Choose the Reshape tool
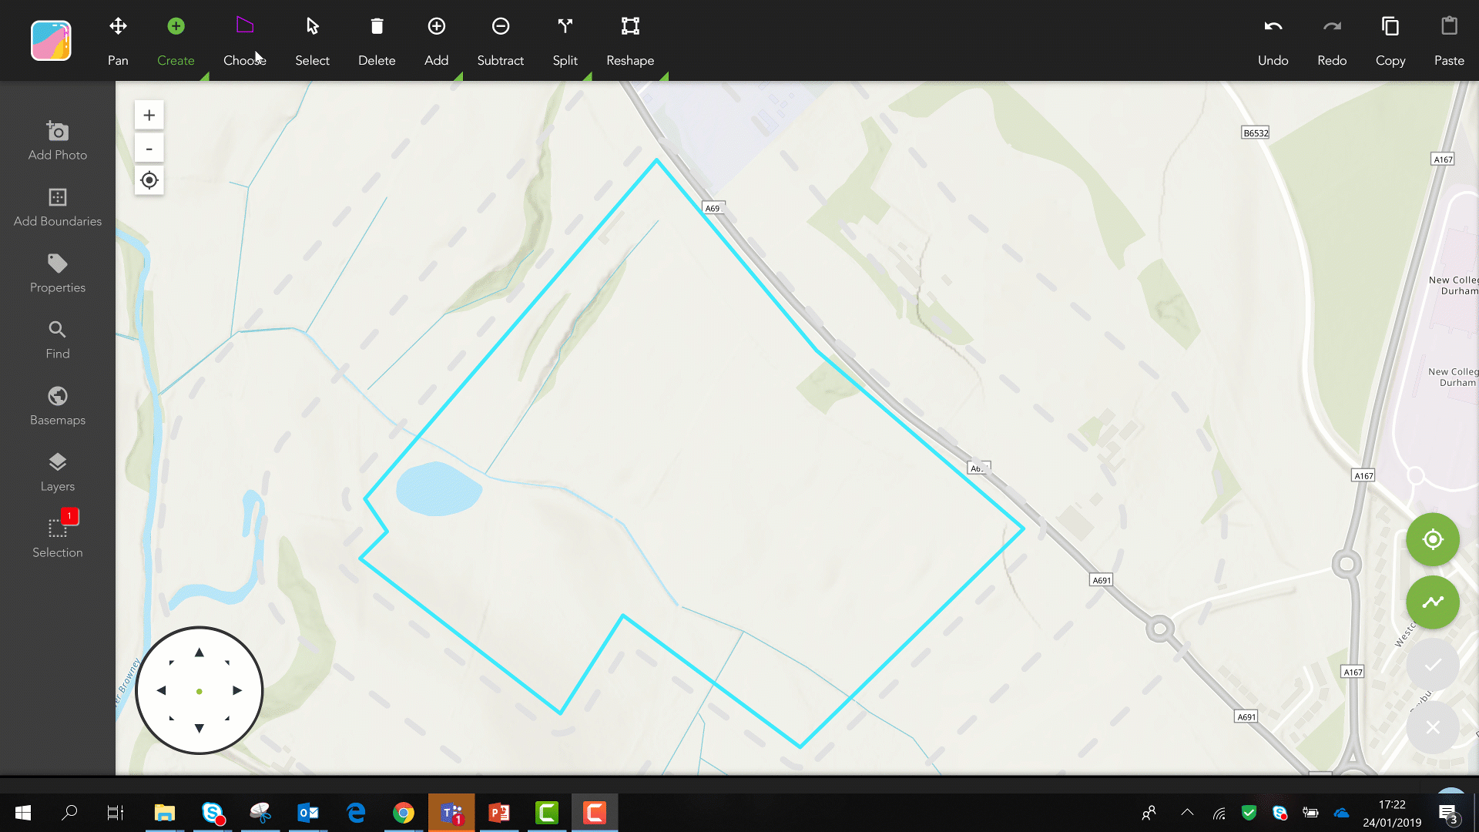The image size is (1479, 832). point(630,41)
